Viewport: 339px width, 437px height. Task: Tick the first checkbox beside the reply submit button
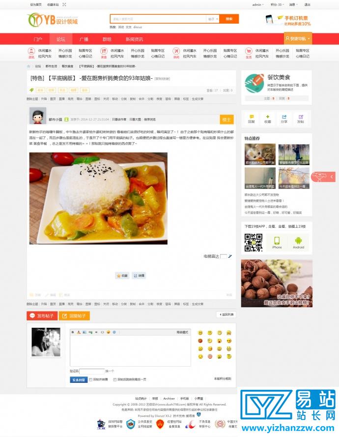[x=90, y=379]
